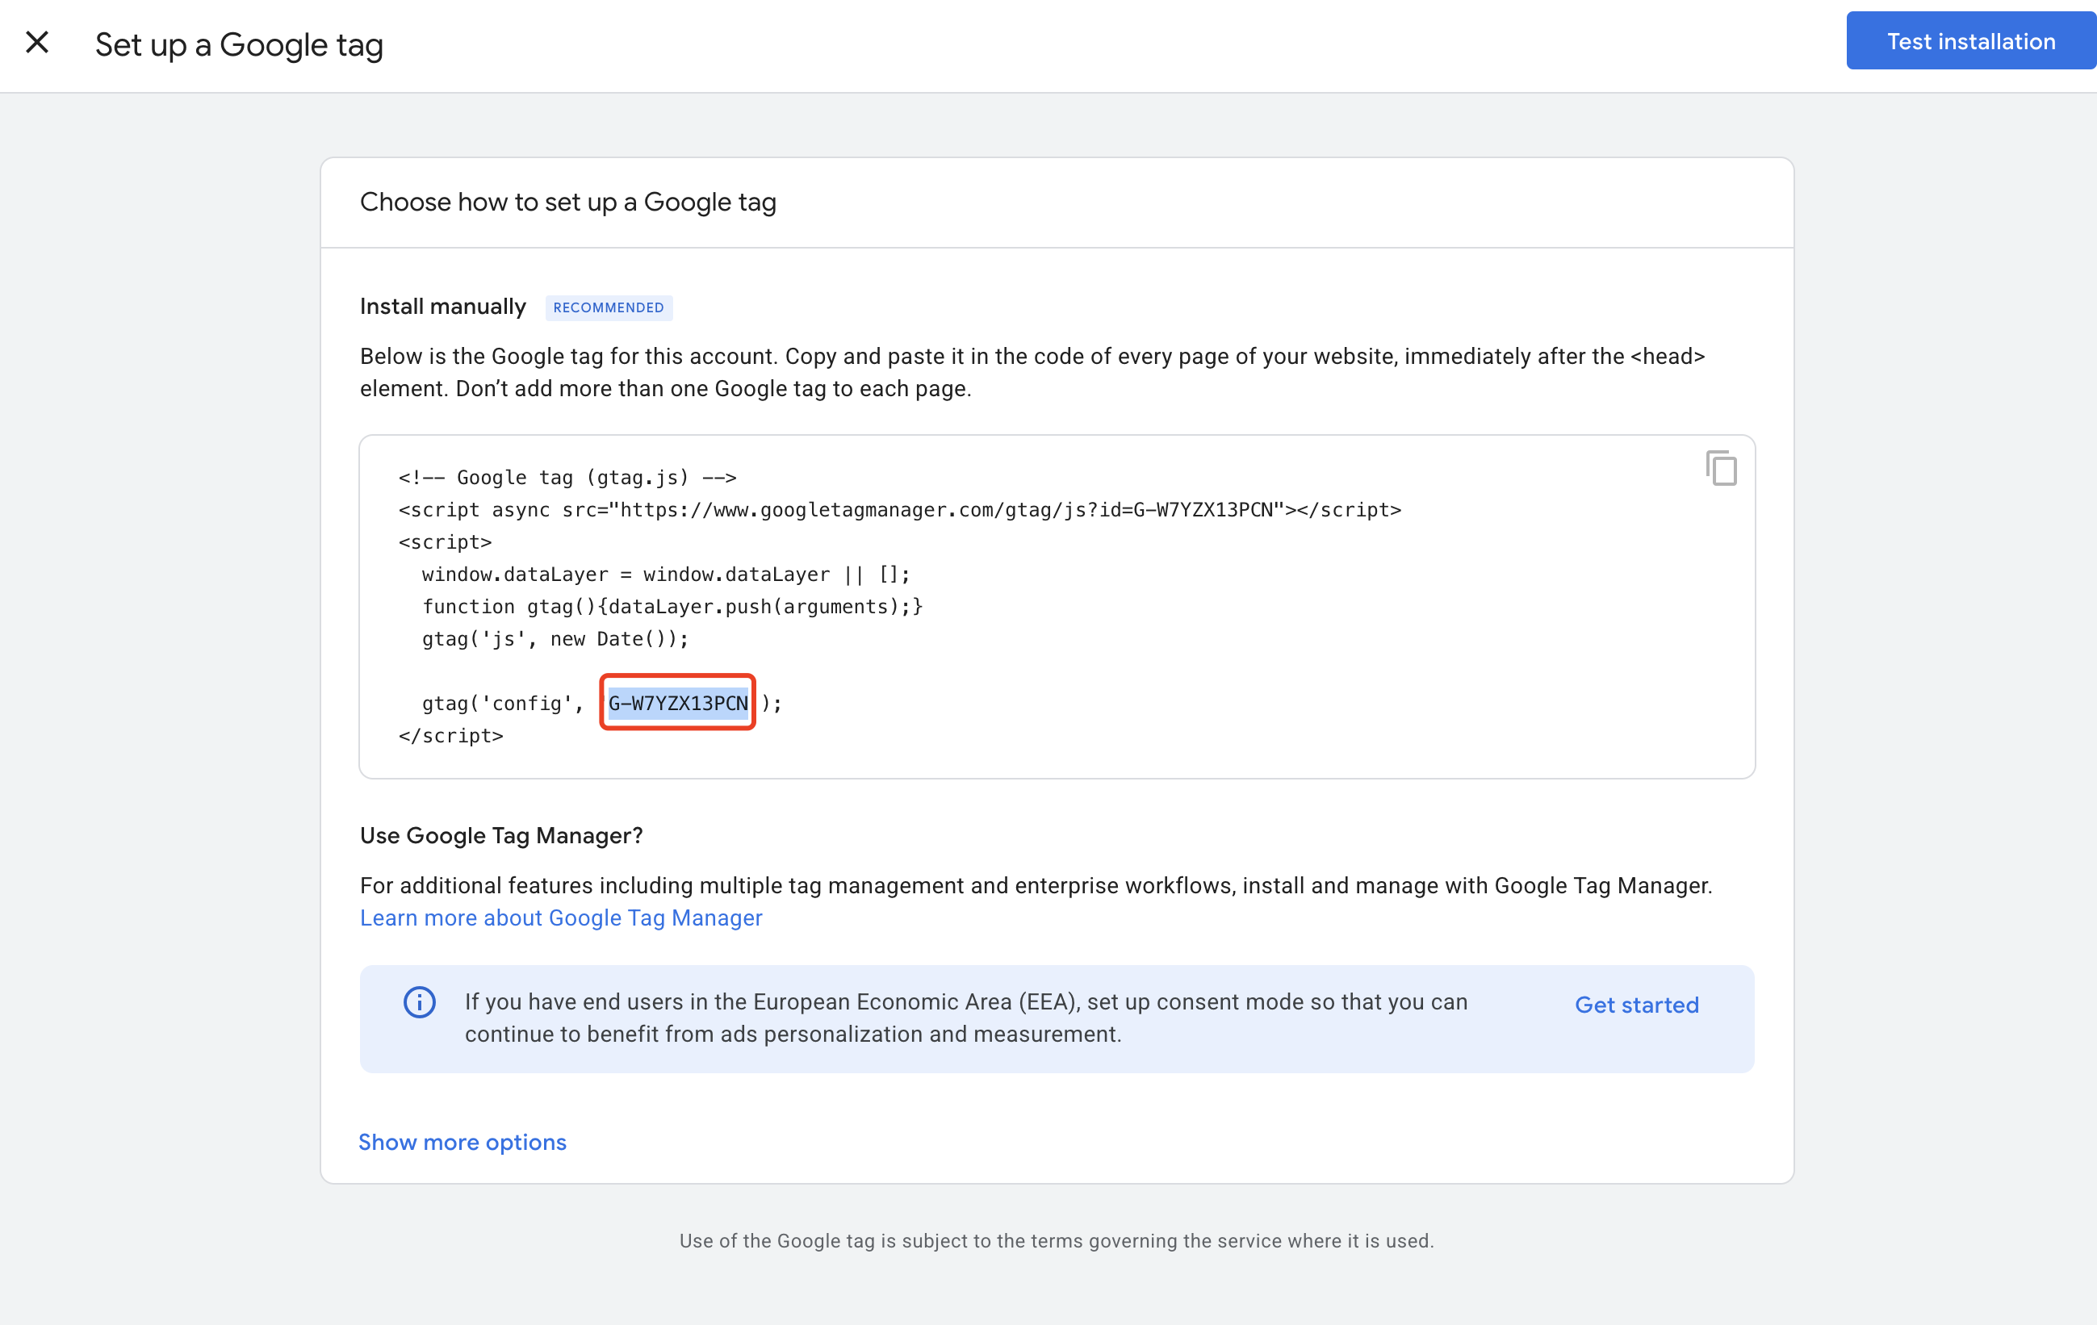Open Learn more about Google Tag Manager link
This screenshot has width=2097, height=1325.
pyautogui.click(x=561, y=917)
